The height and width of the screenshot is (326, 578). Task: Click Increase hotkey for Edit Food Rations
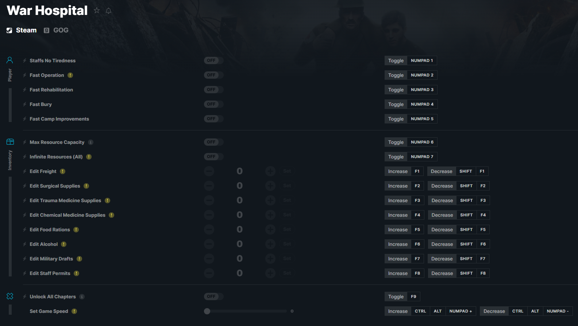pyautogui.click(x=398, y=229)
